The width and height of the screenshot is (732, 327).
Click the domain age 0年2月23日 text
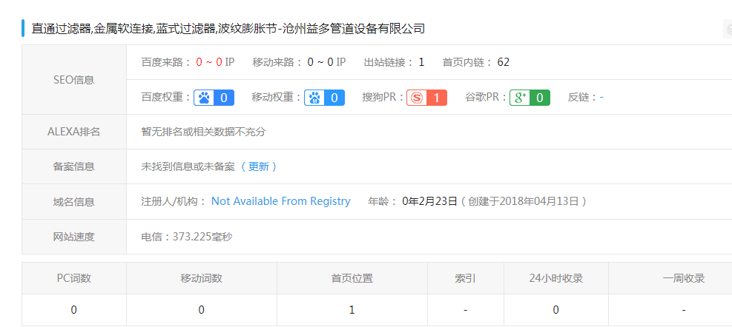point(429,201)
